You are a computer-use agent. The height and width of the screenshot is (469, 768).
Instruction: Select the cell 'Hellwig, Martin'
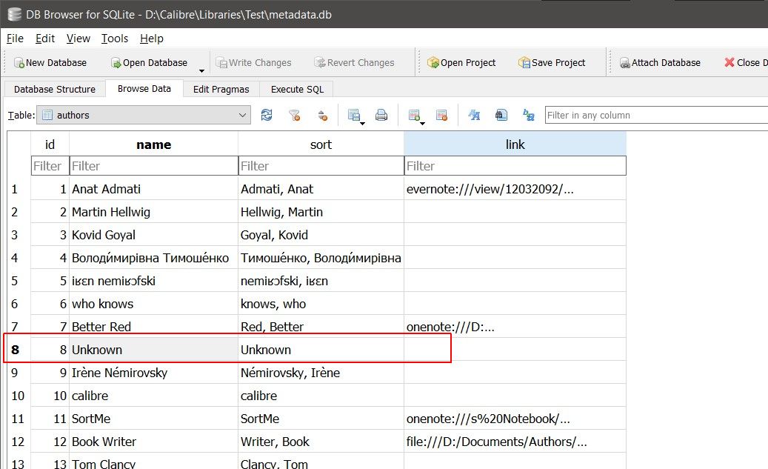321,212
